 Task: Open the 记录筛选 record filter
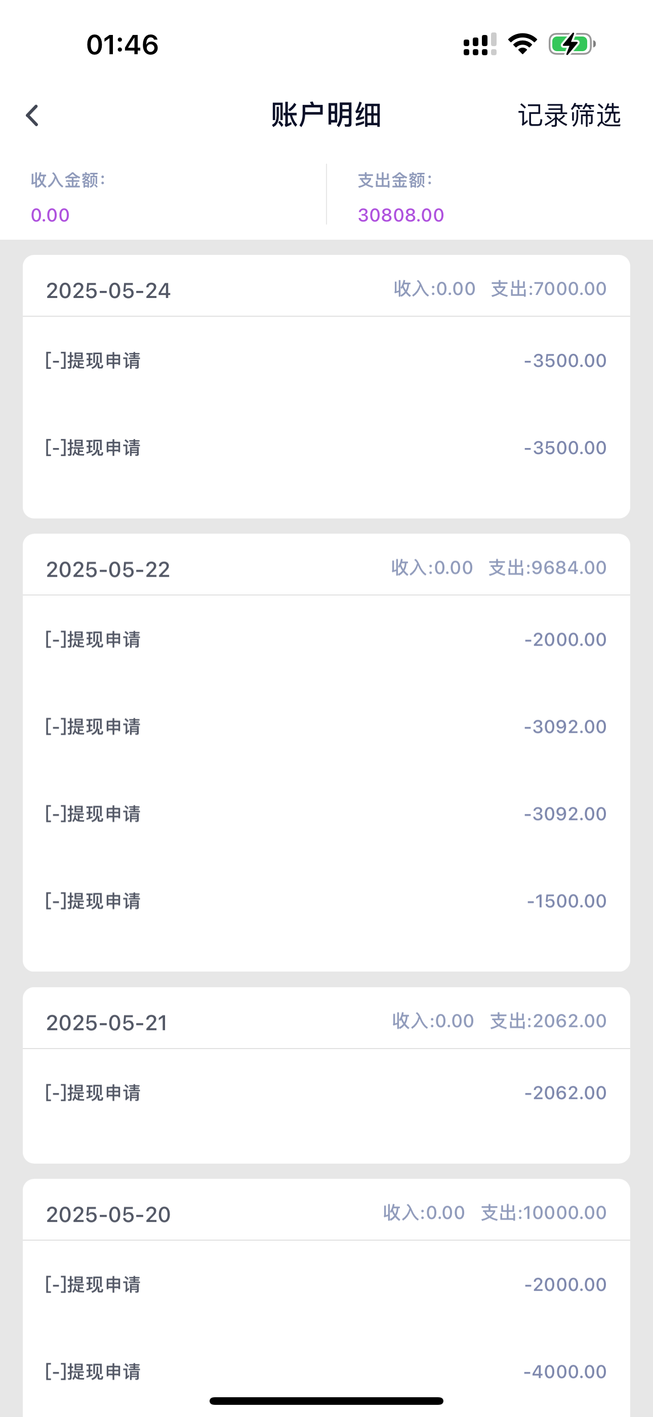point(569,116)
